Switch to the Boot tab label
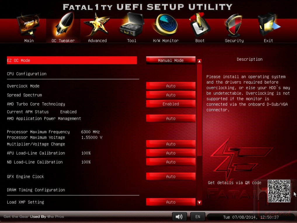Screen dimensions: 297x223 [x=200, y=41]
